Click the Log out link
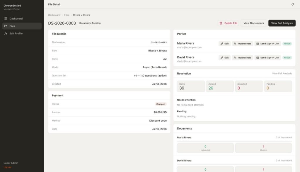 [x=7, y=167]
